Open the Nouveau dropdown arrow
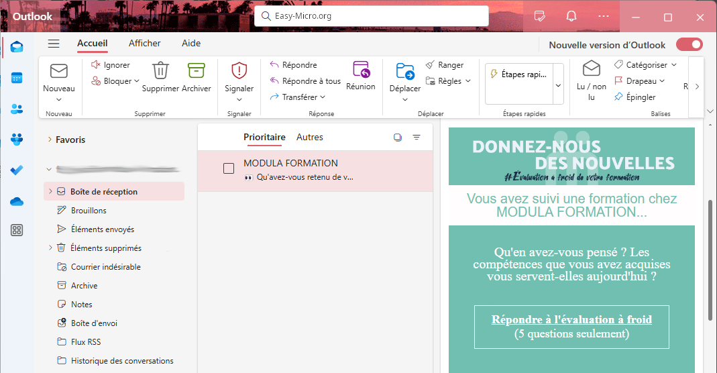Image resolution: width=717 pixels, height=373 pixels. pos(59,100)
